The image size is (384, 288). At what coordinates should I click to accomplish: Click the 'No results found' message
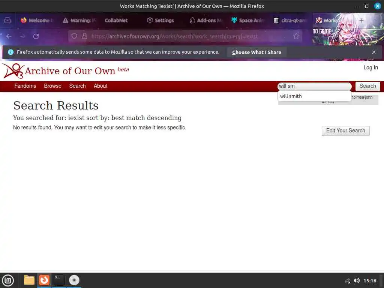click(x=100, y=127)
